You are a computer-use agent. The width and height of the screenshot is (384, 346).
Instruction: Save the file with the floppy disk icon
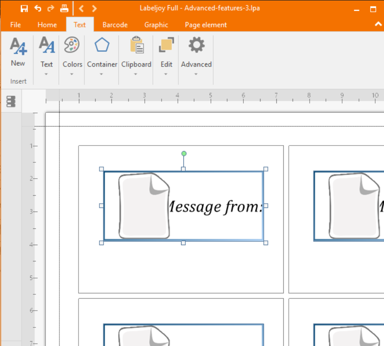[x=24, y=8]
